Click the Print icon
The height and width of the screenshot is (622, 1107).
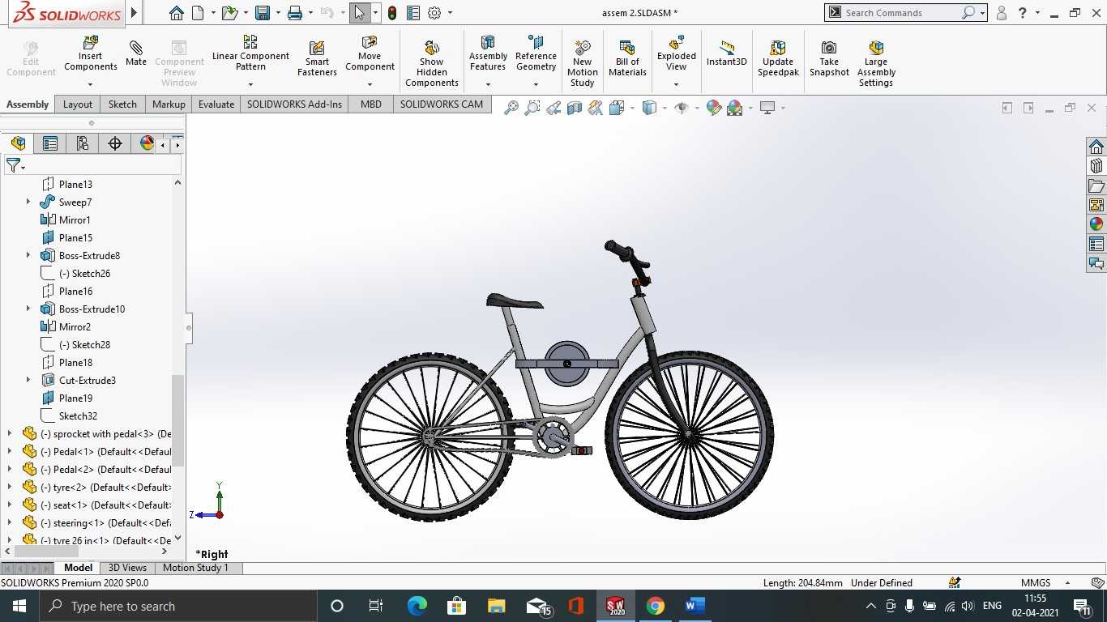295,13
